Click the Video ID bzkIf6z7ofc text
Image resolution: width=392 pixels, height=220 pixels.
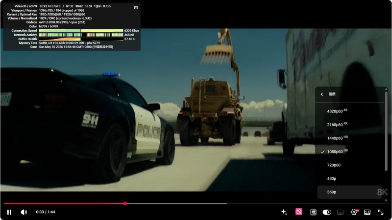pos(50,6)
